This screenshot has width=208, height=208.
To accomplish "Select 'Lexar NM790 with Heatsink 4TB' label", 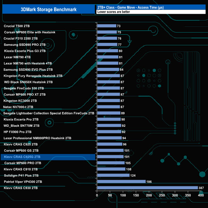I will tap(28, 63).
